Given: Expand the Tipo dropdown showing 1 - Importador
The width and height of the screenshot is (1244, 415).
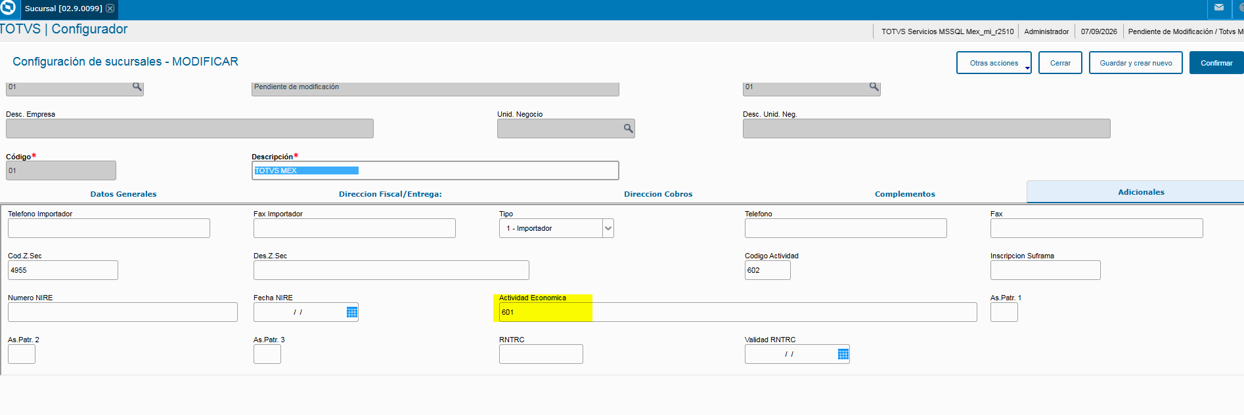Looking at the screenshot, I should click(x=608, y=228).
